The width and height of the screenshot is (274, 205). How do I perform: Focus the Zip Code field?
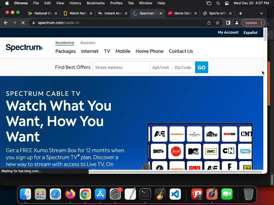click(184, 67)
